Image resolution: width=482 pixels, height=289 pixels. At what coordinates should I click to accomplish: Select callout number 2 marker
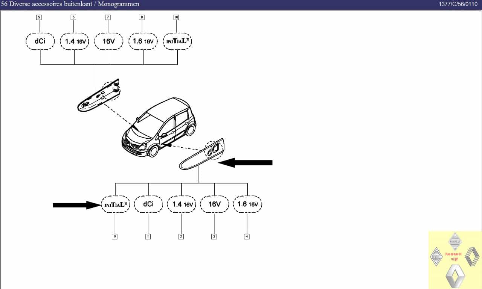(181, 236)
